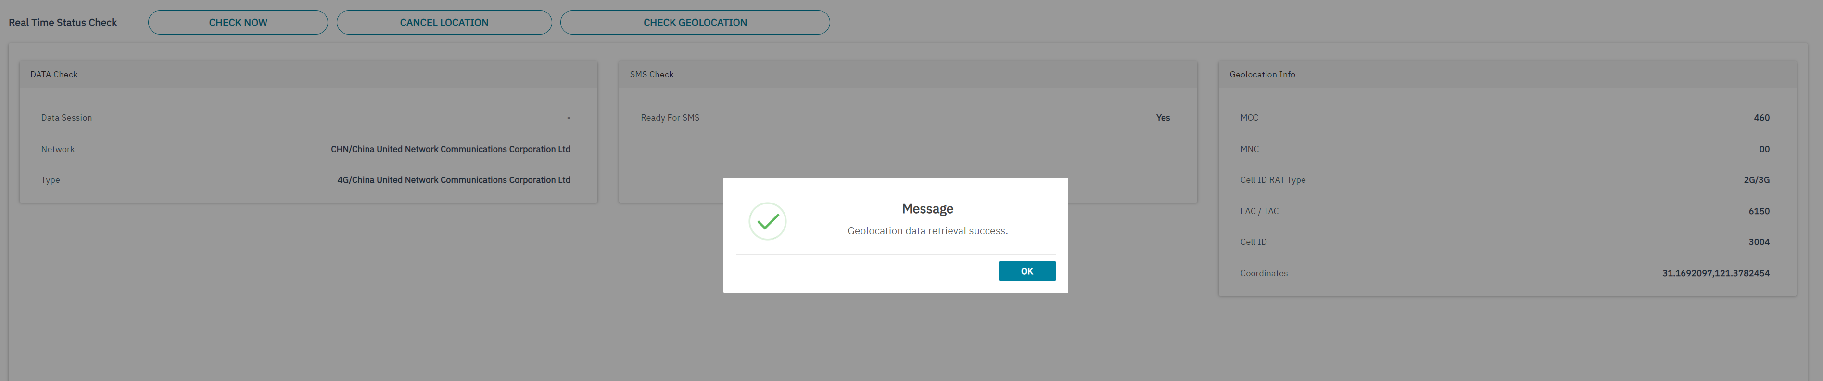1823x381 pixels.
Task: Click the MCC value 460
Action: pyautogui.click(x=1761, y=118)
